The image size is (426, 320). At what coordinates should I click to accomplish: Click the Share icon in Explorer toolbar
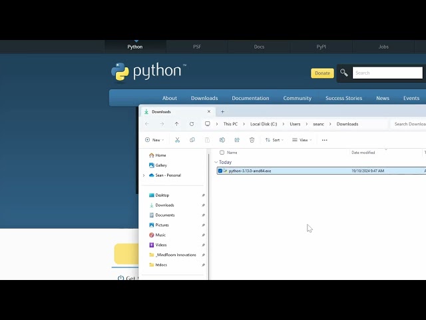click(x=237, y=140)
